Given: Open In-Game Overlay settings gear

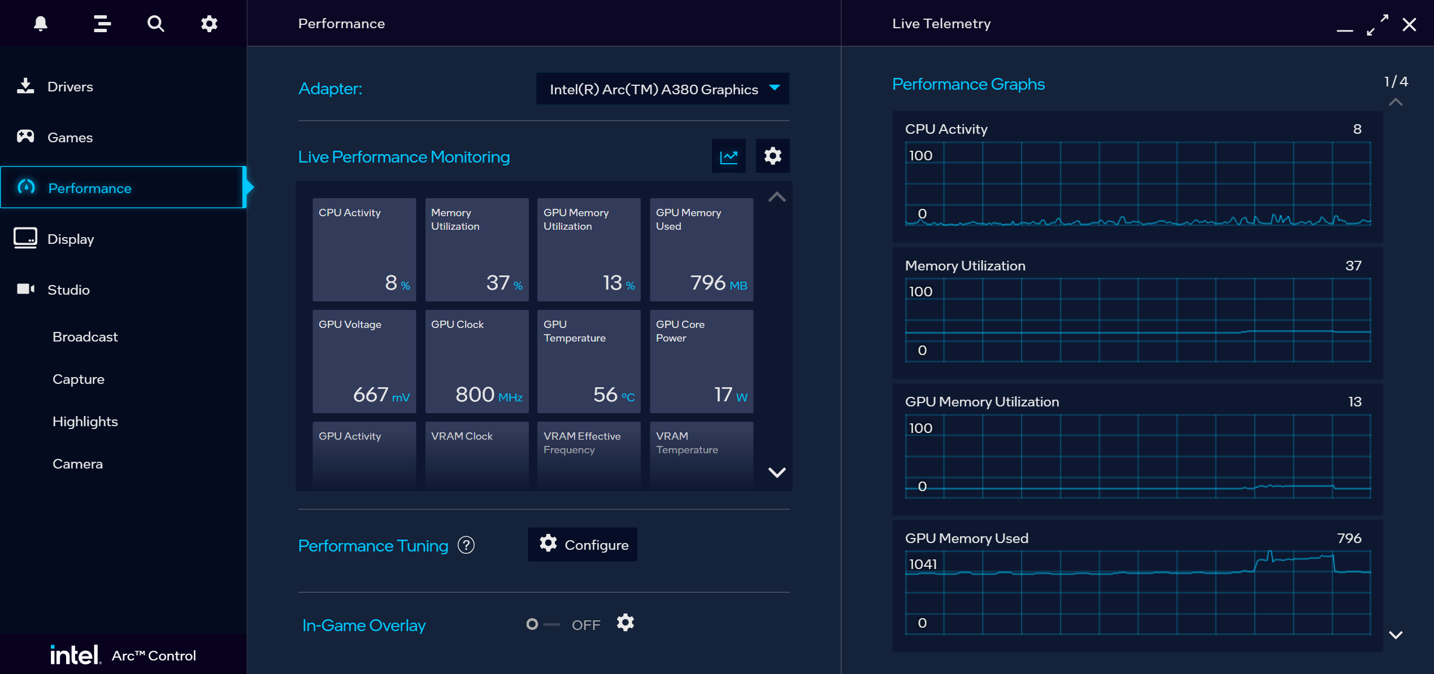Looking at the screenshot, I should tap(625, 623).
